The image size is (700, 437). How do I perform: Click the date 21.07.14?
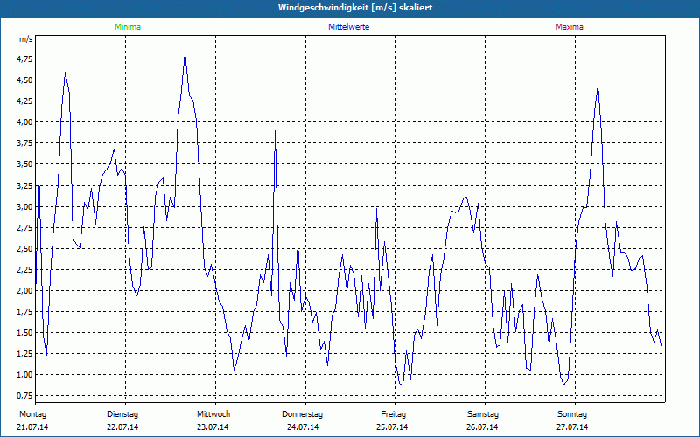point(32,427)
